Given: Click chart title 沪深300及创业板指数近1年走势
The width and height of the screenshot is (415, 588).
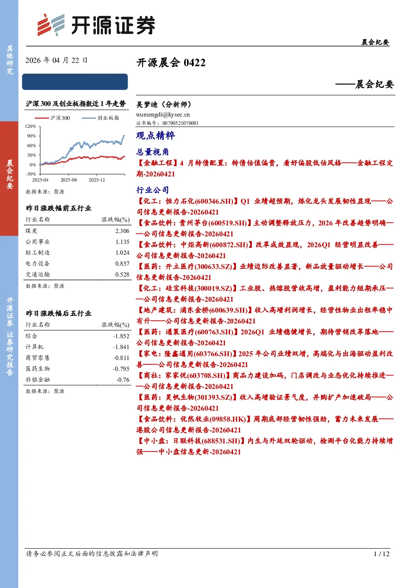Looking at the screenshot, I should pos(76,104).
